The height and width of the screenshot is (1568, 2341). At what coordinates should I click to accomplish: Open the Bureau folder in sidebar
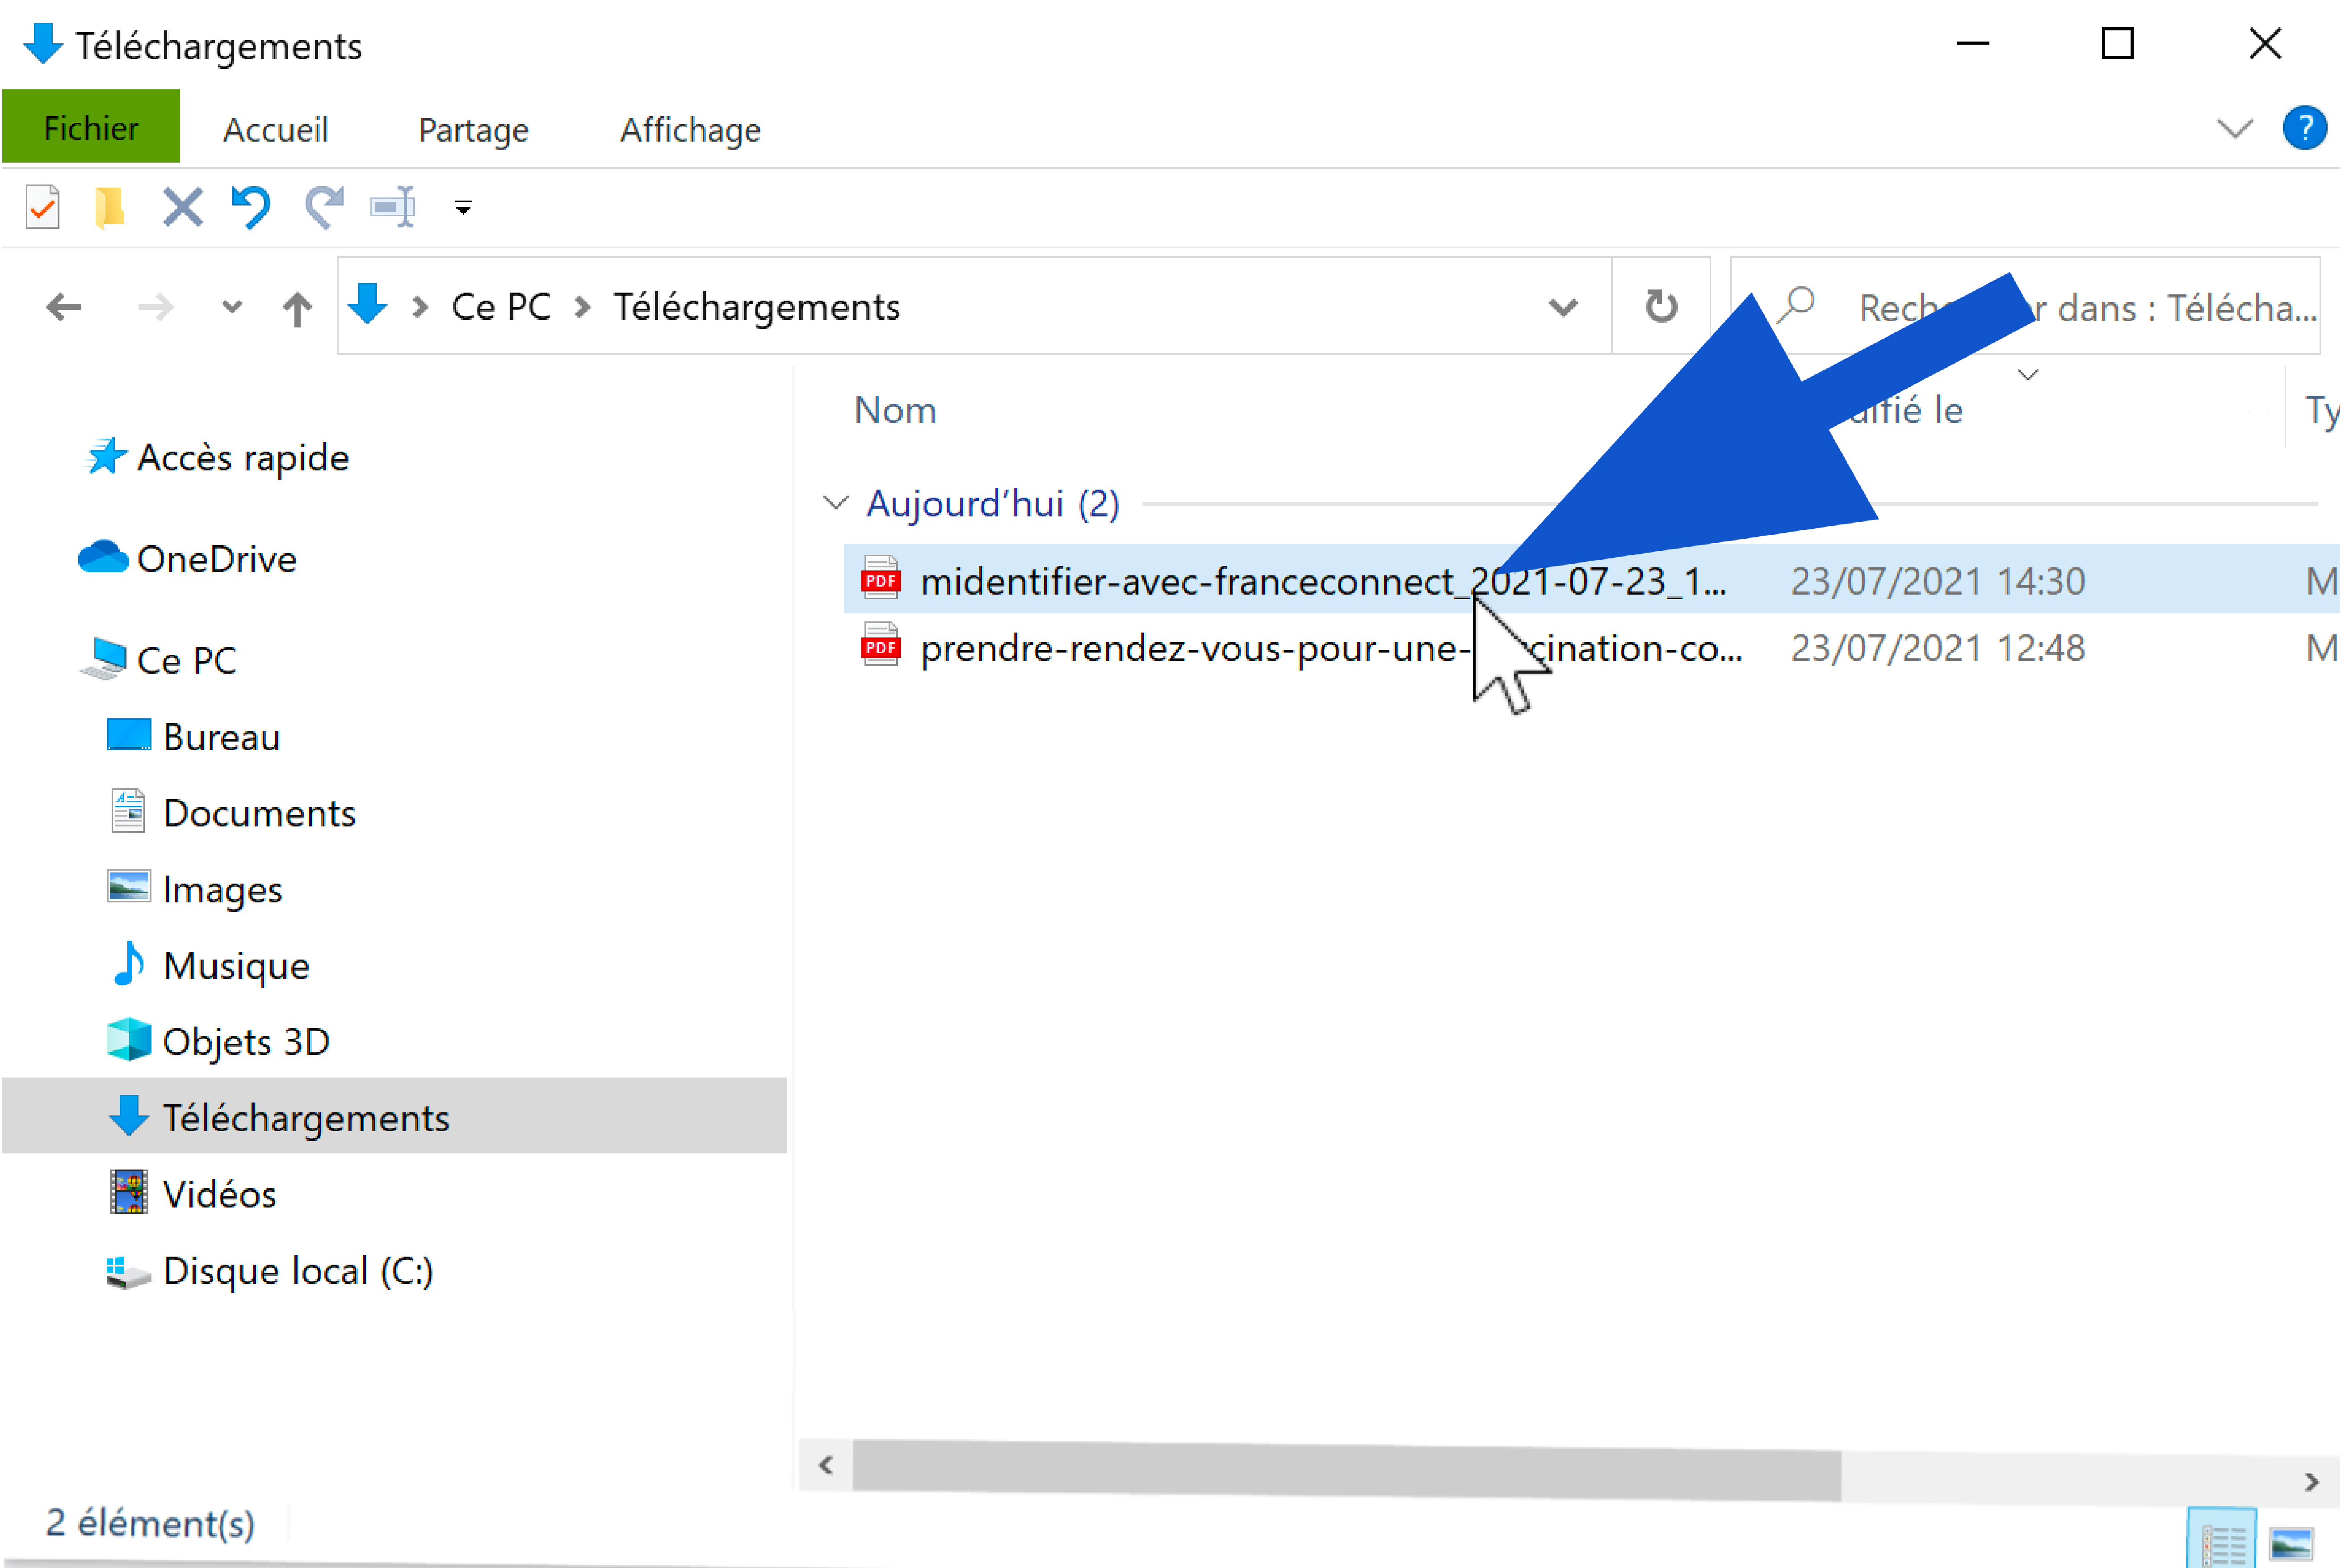click(x=194, y=737)
